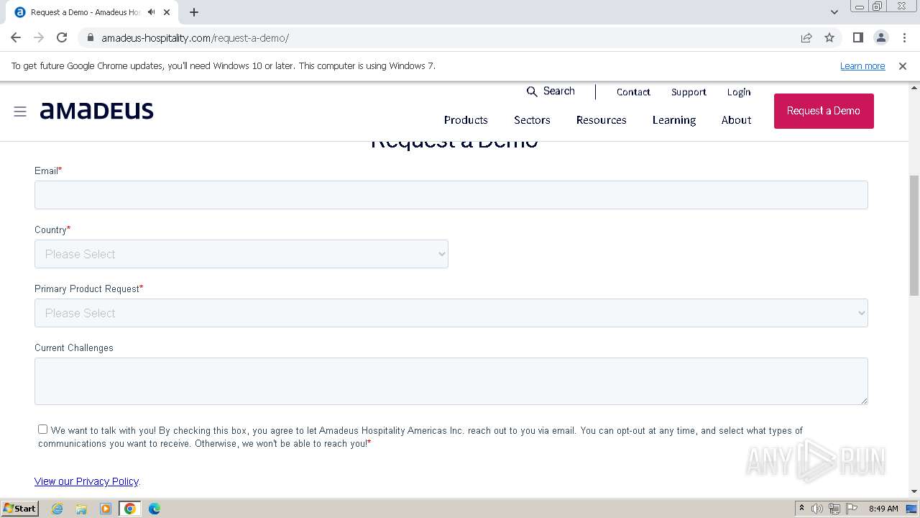Switch to Chrome in taskbar
920x518 pixels.
129,509
